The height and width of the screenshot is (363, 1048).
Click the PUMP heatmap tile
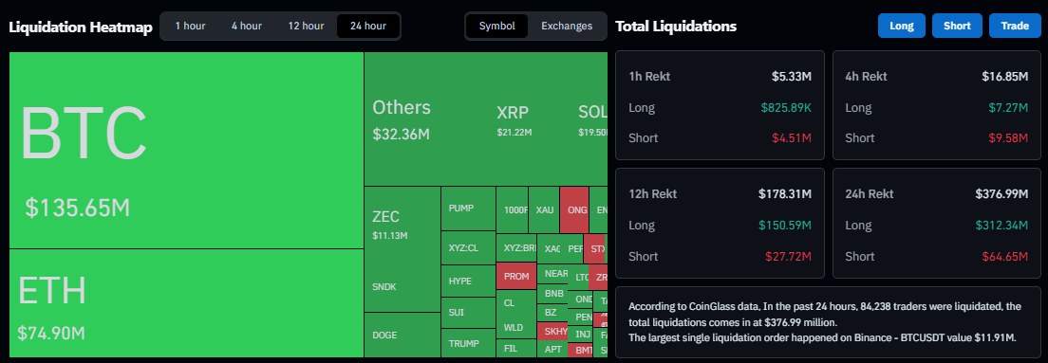tap(468, 209)
